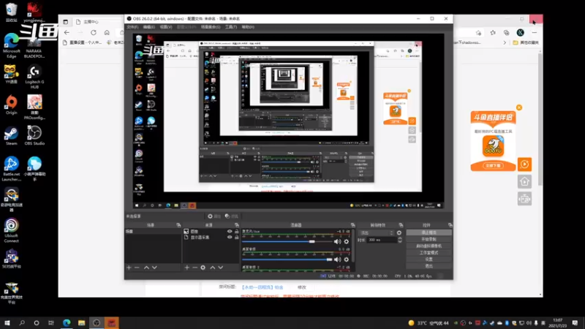Go back with the browser back arrow
This screenshot has width=585, height=329.
click(67, 32)
